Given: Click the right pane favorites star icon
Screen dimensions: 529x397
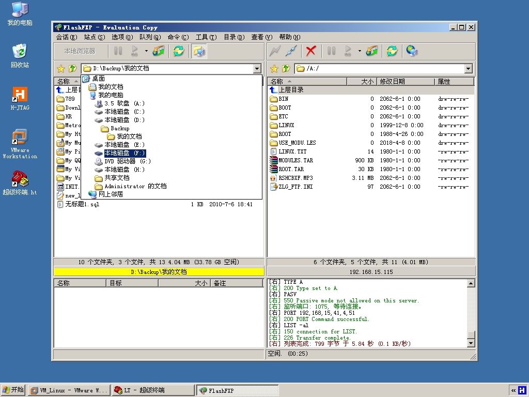Looking at the screenshot, I should click(x=274, y=69).
